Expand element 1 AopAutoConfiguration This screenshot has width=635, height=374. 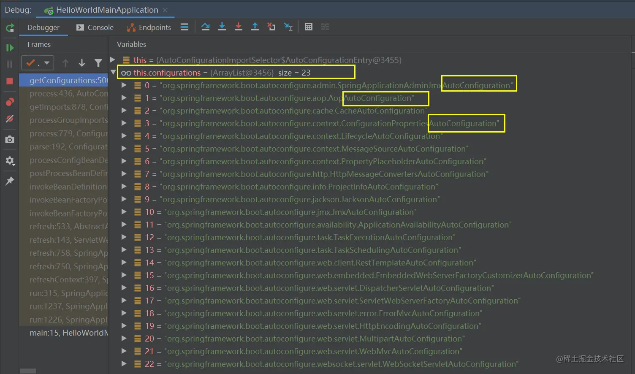pos(124,98)
